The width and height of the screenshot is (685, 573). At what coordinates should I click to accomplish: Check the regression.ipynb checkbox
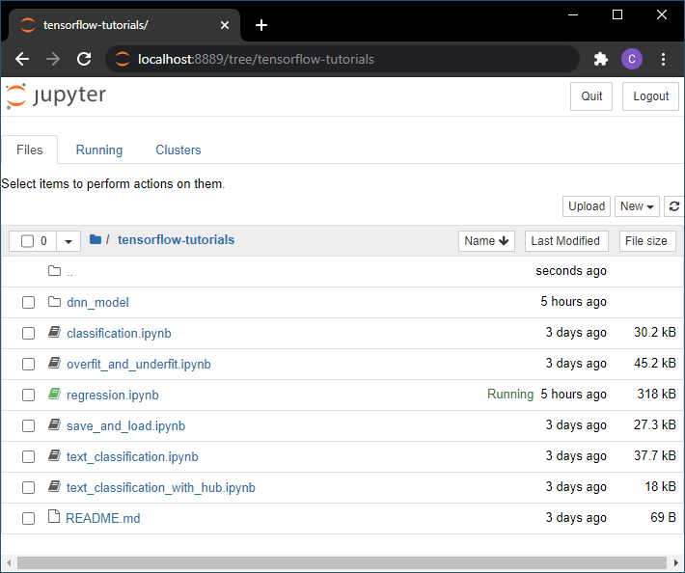[x=28, y=395]
